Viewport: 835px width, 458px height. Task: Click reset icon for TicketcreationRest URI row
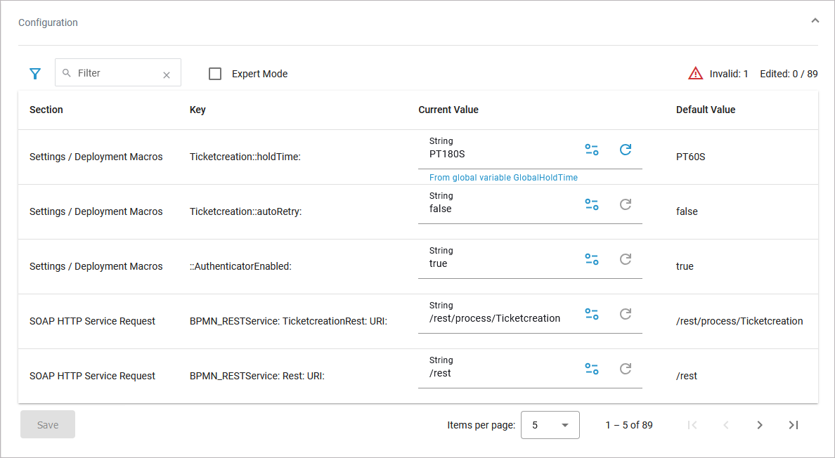[625, 314]
